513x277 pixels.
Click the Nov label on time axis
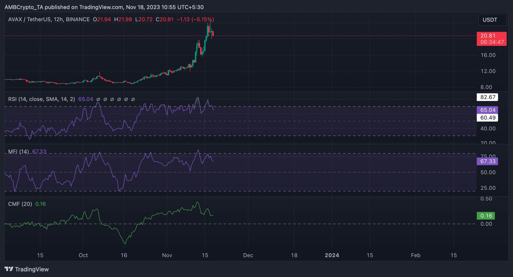tap(167, 255)
